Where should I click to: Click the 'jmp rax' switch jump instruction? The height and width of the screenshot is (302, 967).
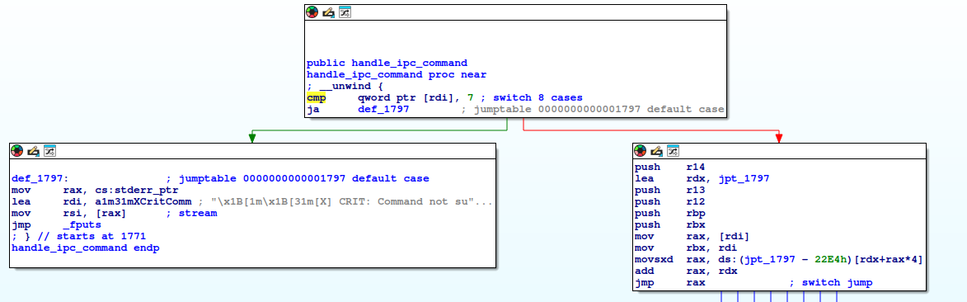[x=670, y=284]
